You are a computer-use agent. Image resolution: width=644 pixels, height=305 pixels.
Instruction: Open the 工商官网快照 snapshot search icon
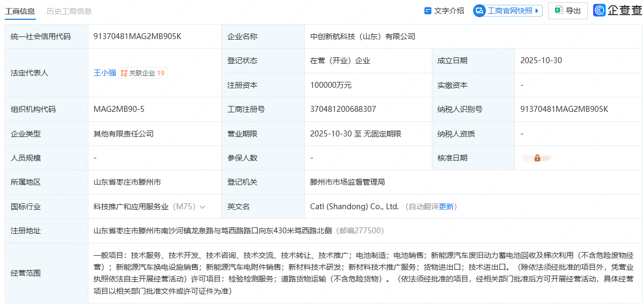pyautogui.click(x=480, y=11)
